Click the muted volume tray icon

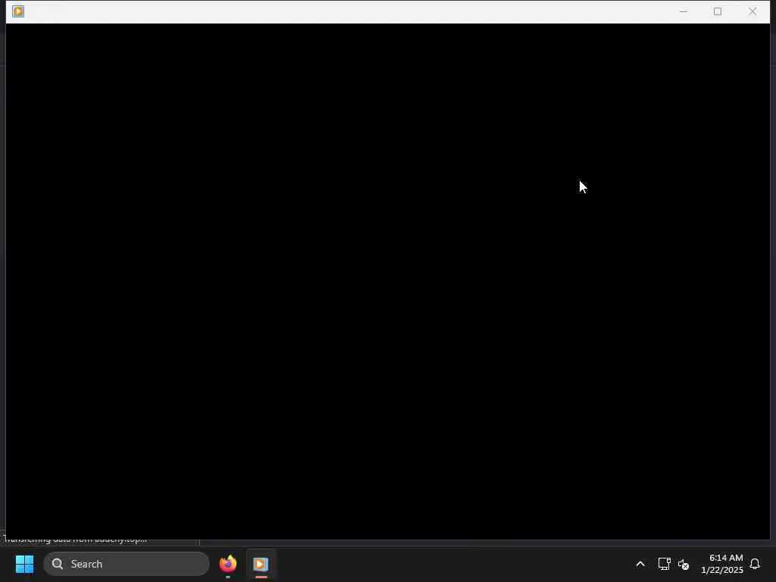coord(684,564)
